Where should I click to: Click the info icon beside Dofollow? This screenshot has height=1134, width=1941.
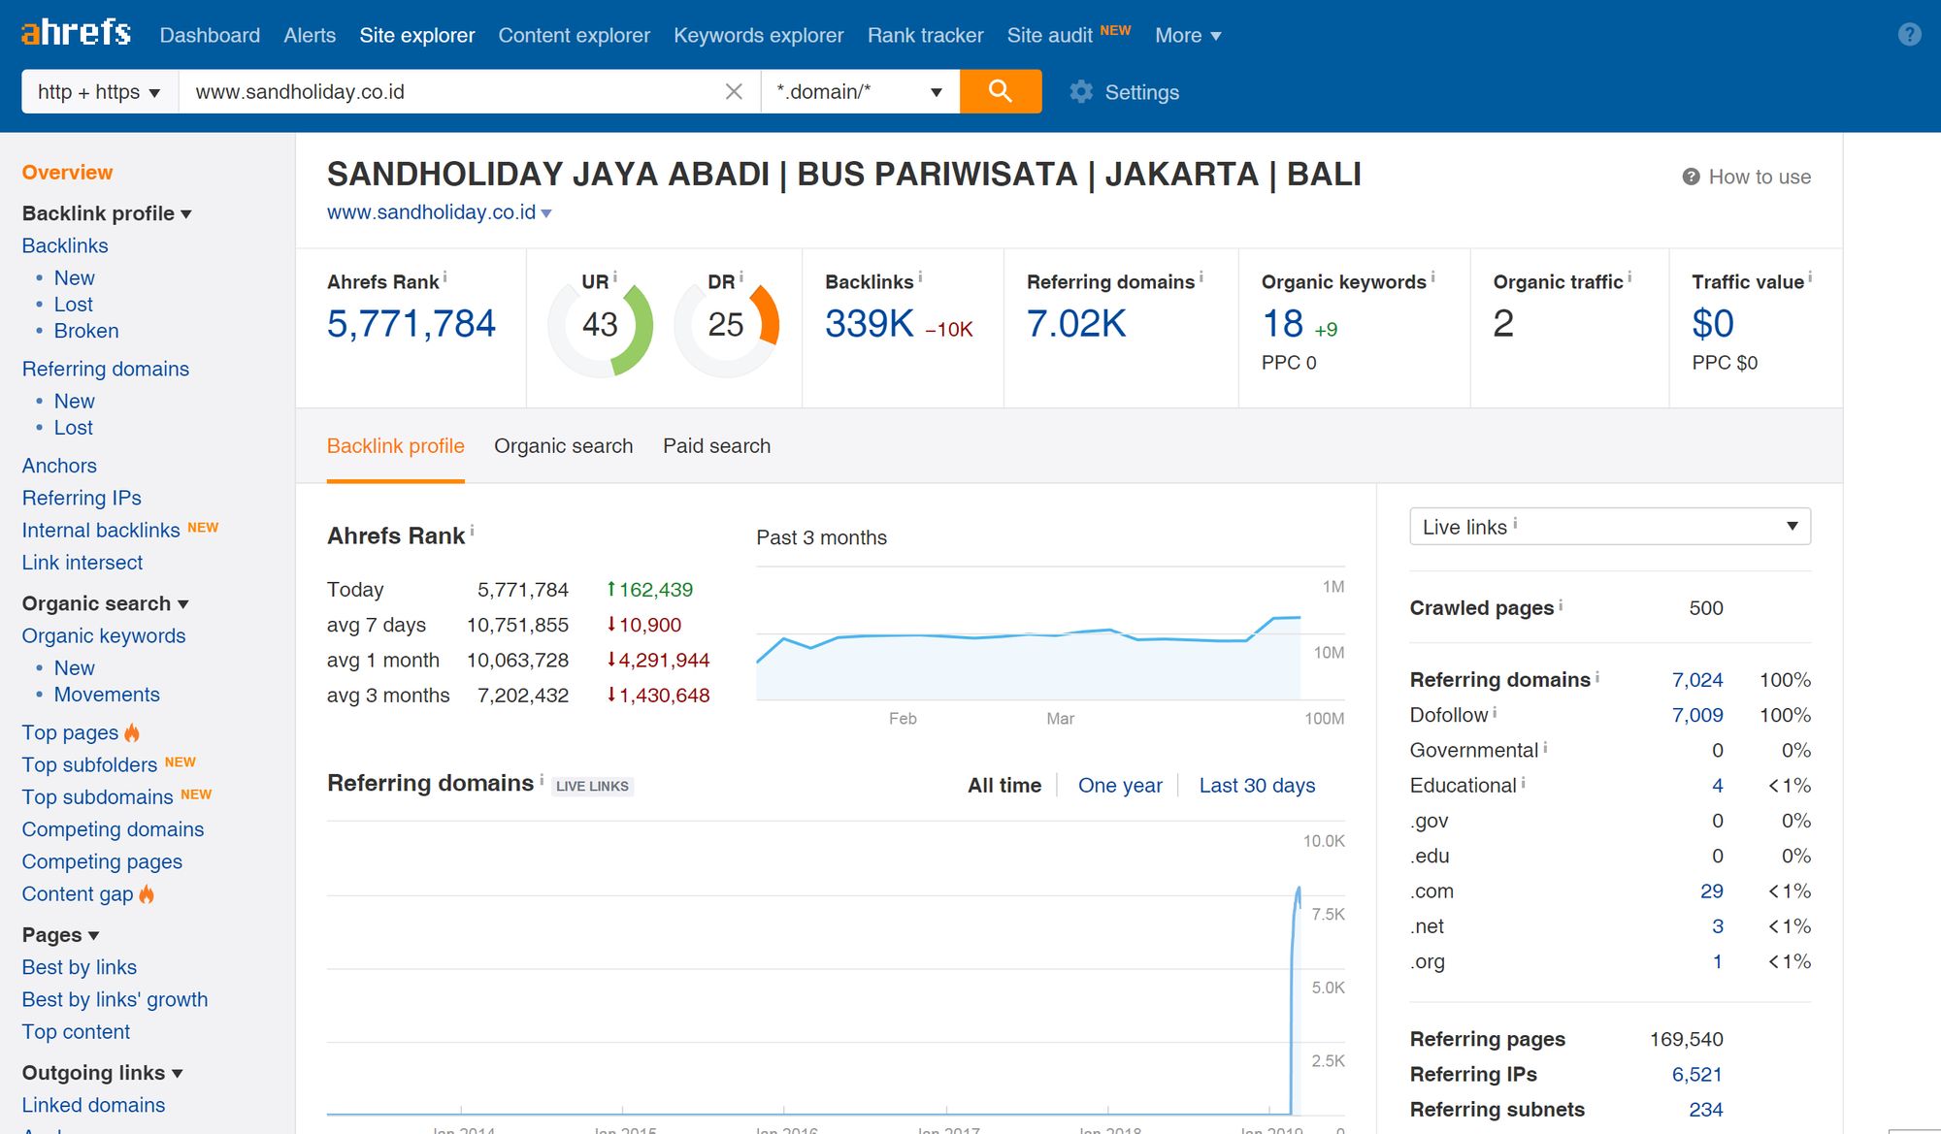pyautogui.click(x=1495, y=712)
